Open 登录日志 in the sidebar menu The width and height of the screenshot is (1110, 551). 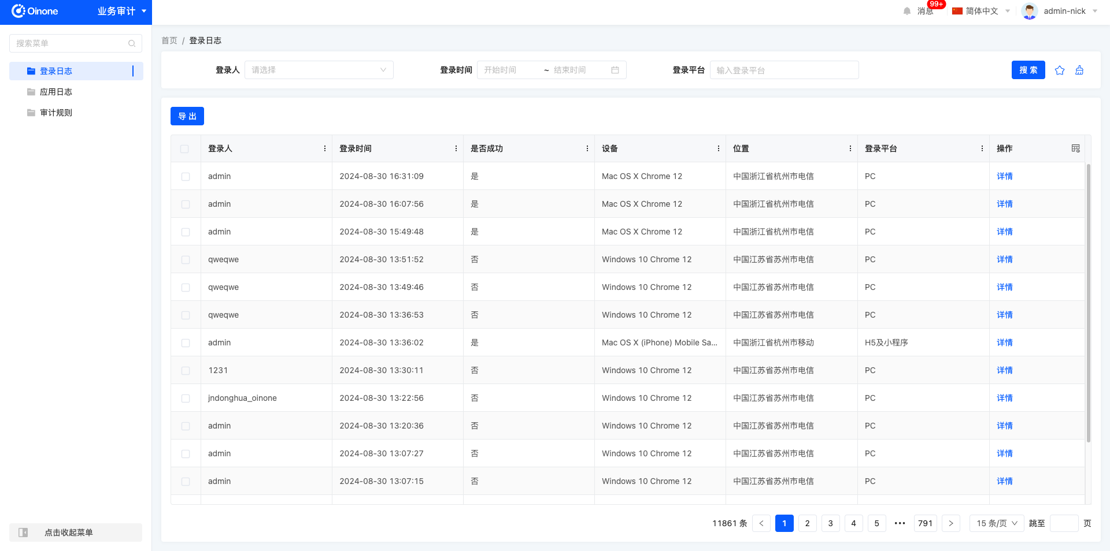(76, 71)
